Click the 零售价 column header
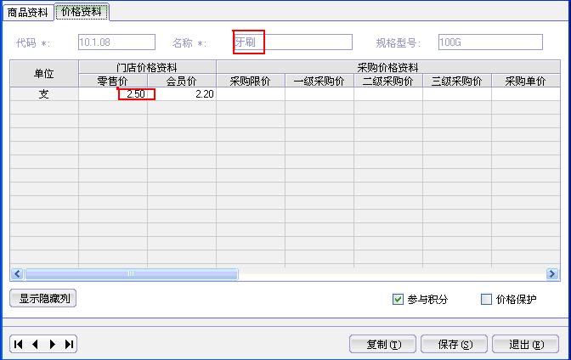This screenshot has height=360, width=571. pyautogui.click(x=113, y=81)
